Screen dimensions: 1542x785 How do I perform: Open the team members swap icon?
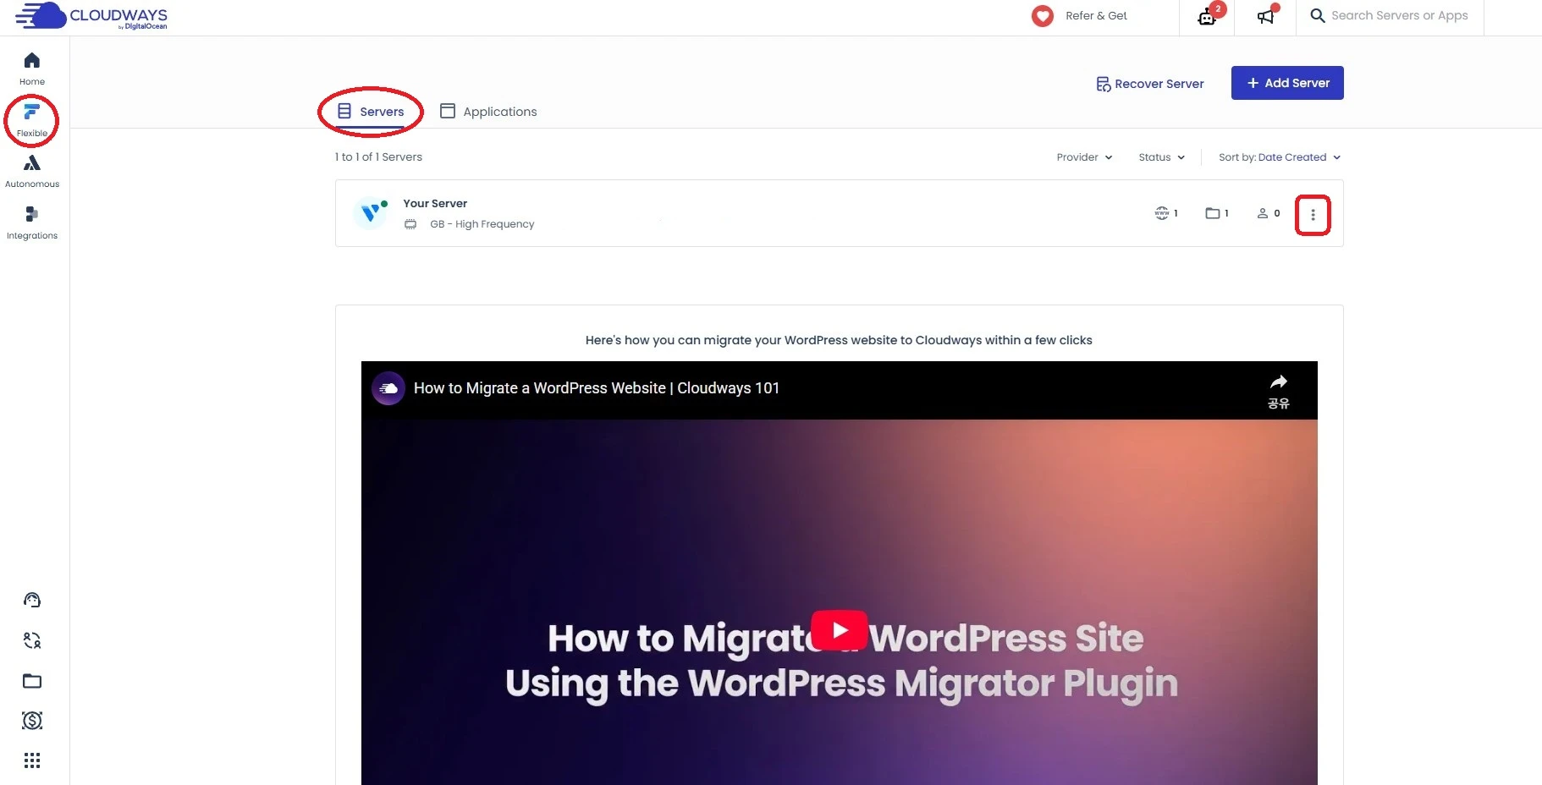tap(32, 640)
